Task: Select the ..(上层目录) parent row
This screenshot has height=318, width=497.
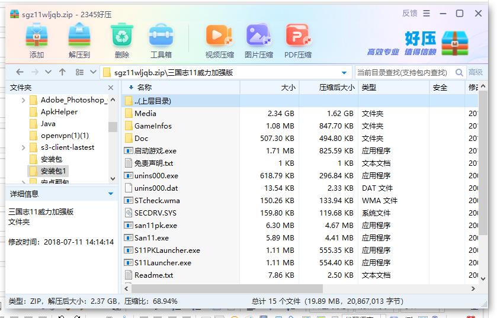Action: click(x=300, y=101)
